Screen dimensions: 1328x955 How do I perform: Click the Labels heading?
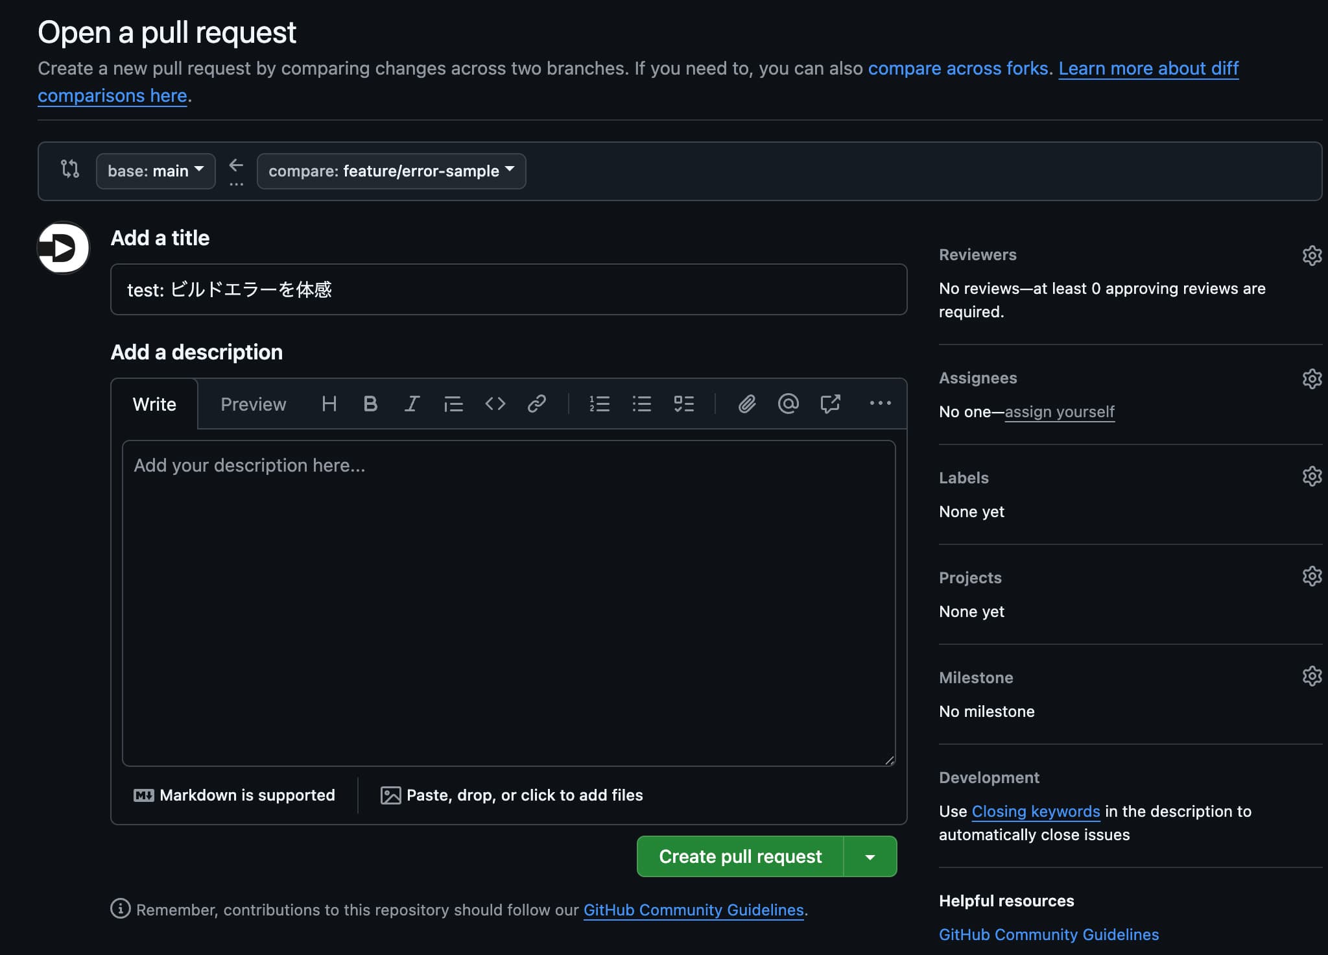(x=964, y=478)
